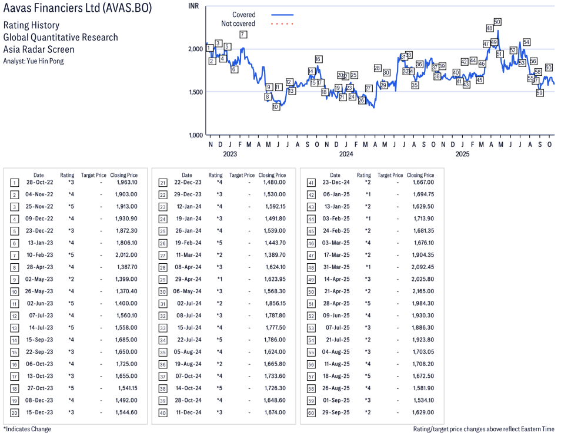Image resolution: width=561 pixels, height=433 pixels.
Task: Click the row number 1 box in the table
Action: click(14, 182)
